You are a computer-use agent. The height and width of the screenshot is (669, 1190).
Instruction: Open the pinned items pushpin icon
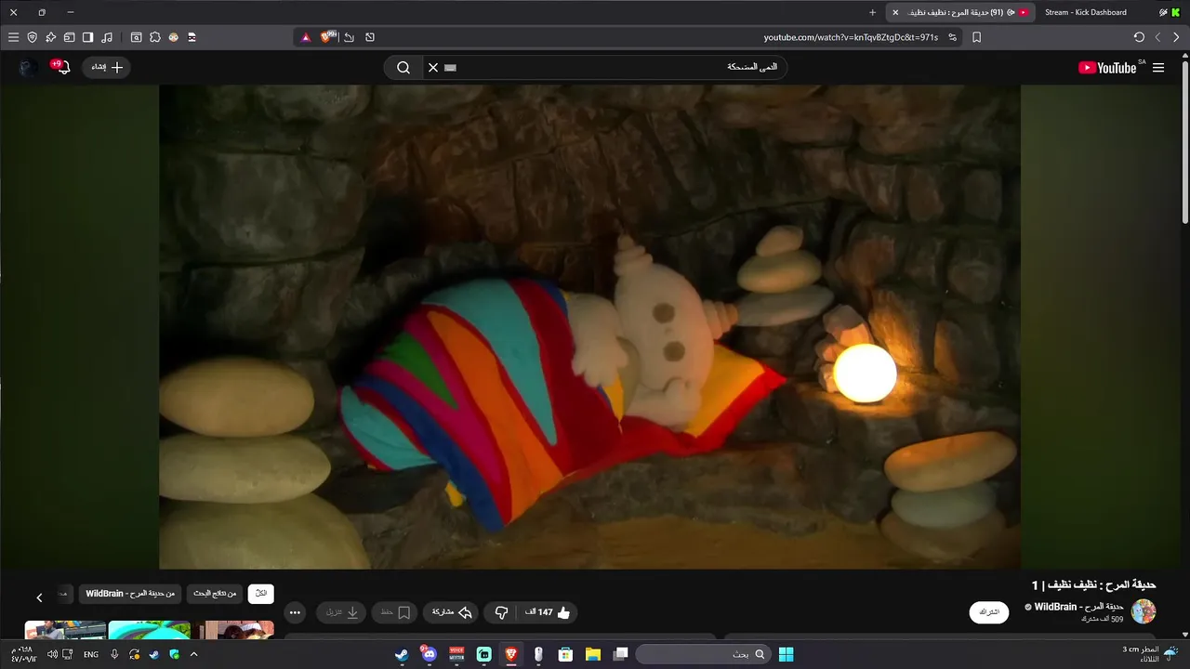[x=50, y=37]
